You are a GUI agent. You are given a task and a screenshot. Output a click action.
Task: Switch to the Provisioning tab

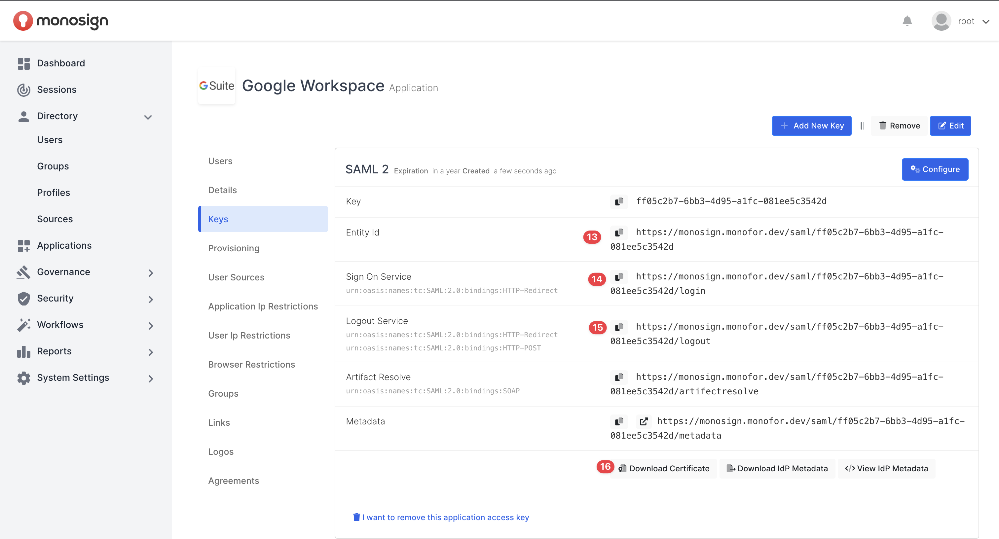pyautogui.click(x=234, y=248)
